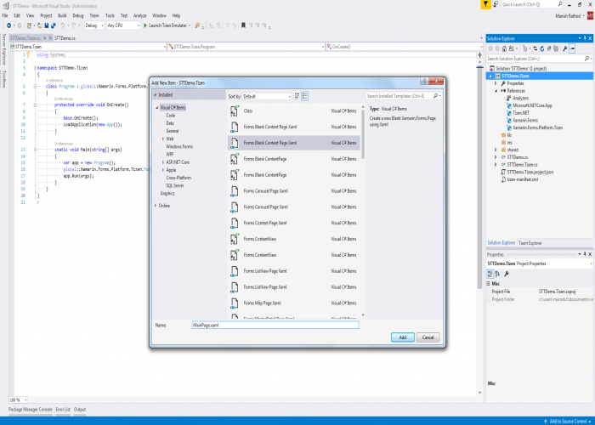595x425 pixels.
Task: Expand the Web category node
Action: (x=162, y=139)
